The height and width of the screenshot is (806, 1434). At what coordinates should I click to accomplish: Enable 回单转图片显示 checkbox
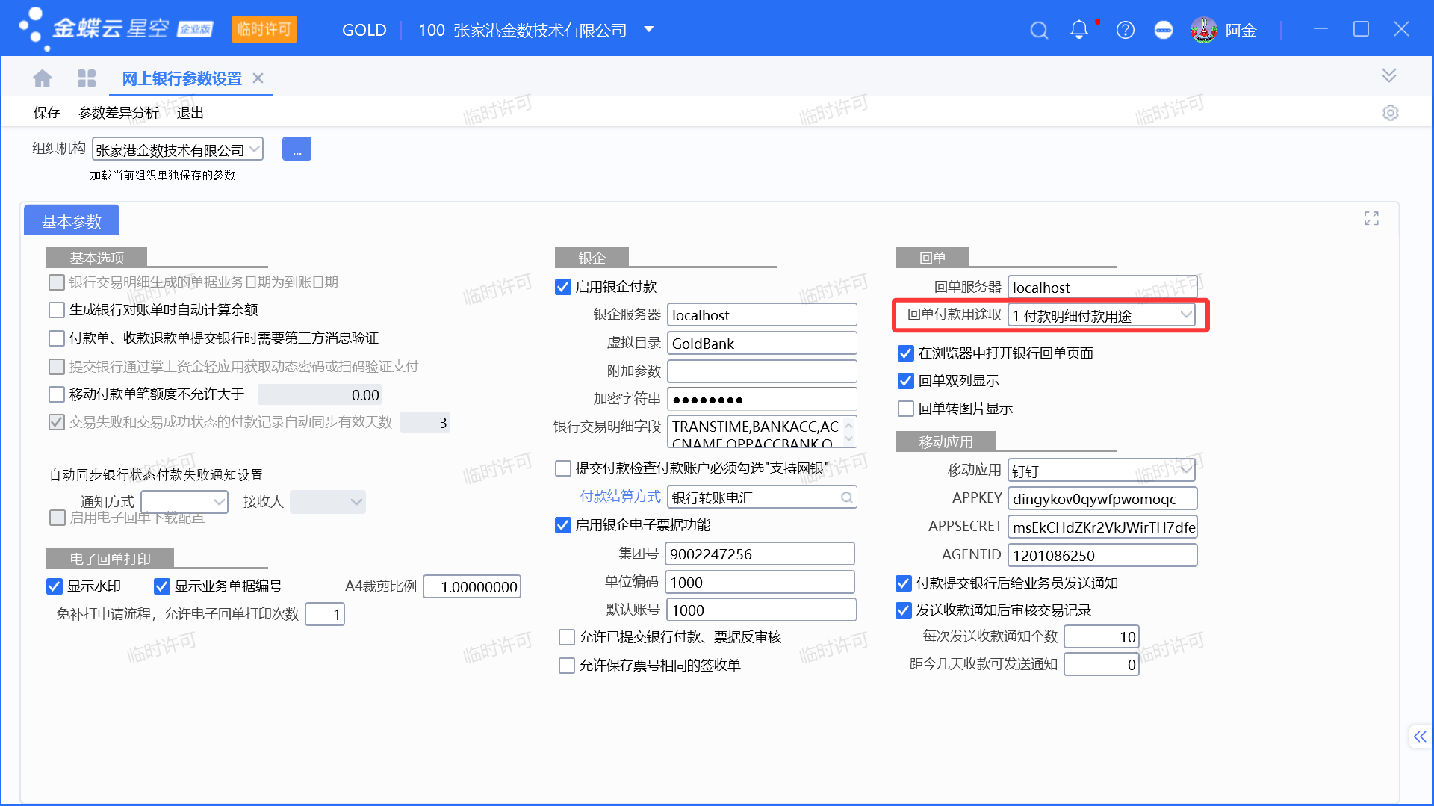[x=906, y=409]
